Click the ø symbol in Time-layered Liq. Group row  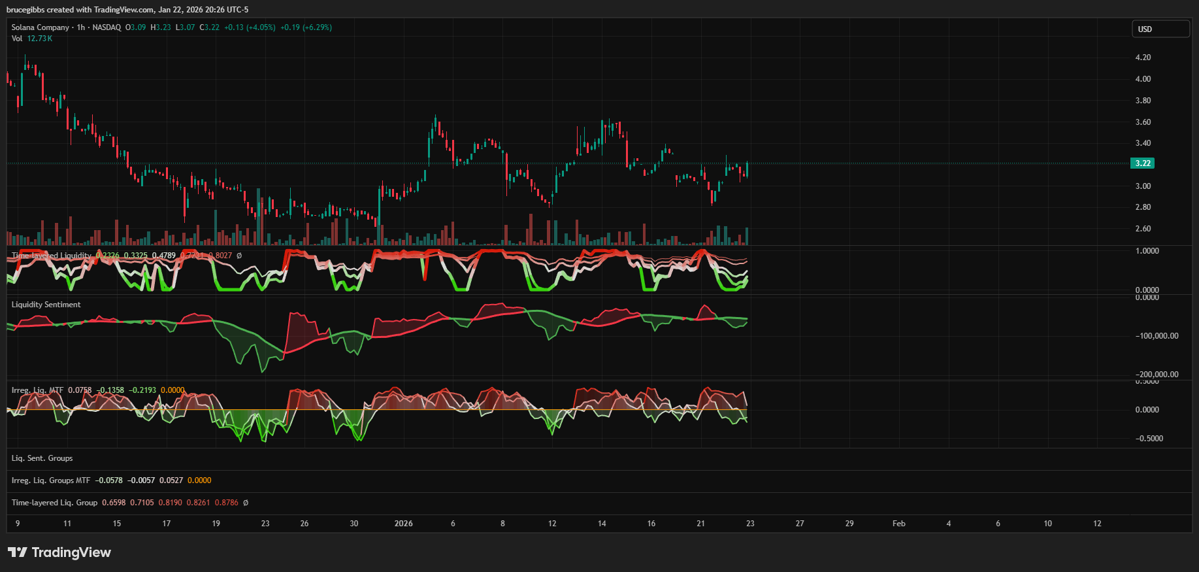coord(246,503)
